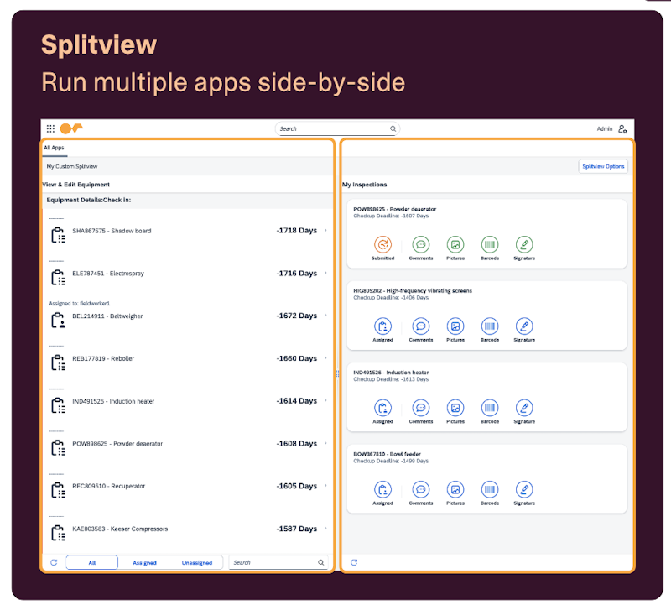Select REC809610 - Recuperator item
671x605 pixels.
pyautogui.click(x=109, y=486)
